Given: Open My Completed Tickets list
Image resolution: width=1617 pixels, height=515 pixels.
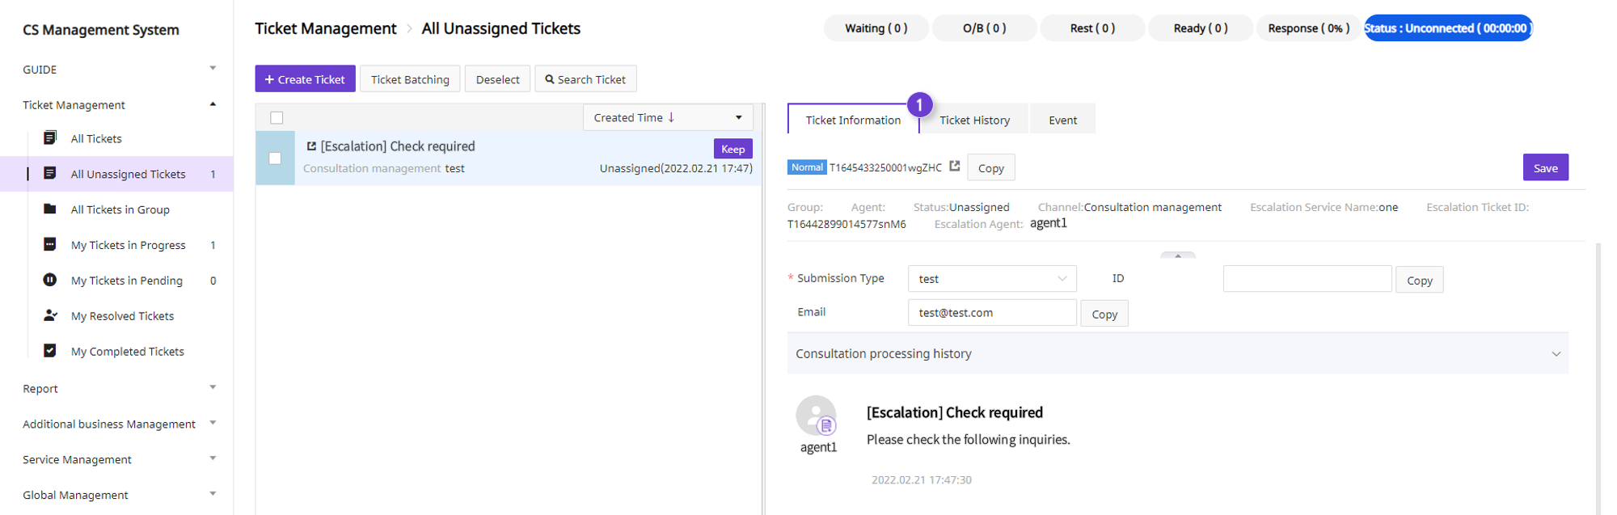Looking at the screenshot, I should (128, 352).
